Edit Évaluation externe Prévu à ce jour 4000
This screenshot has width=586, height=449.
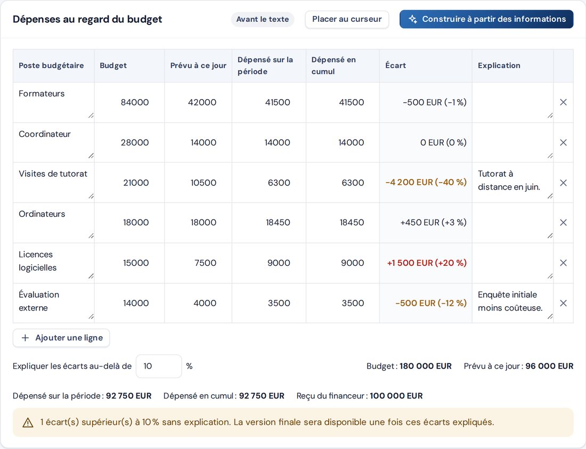click(x=198, y=303)
